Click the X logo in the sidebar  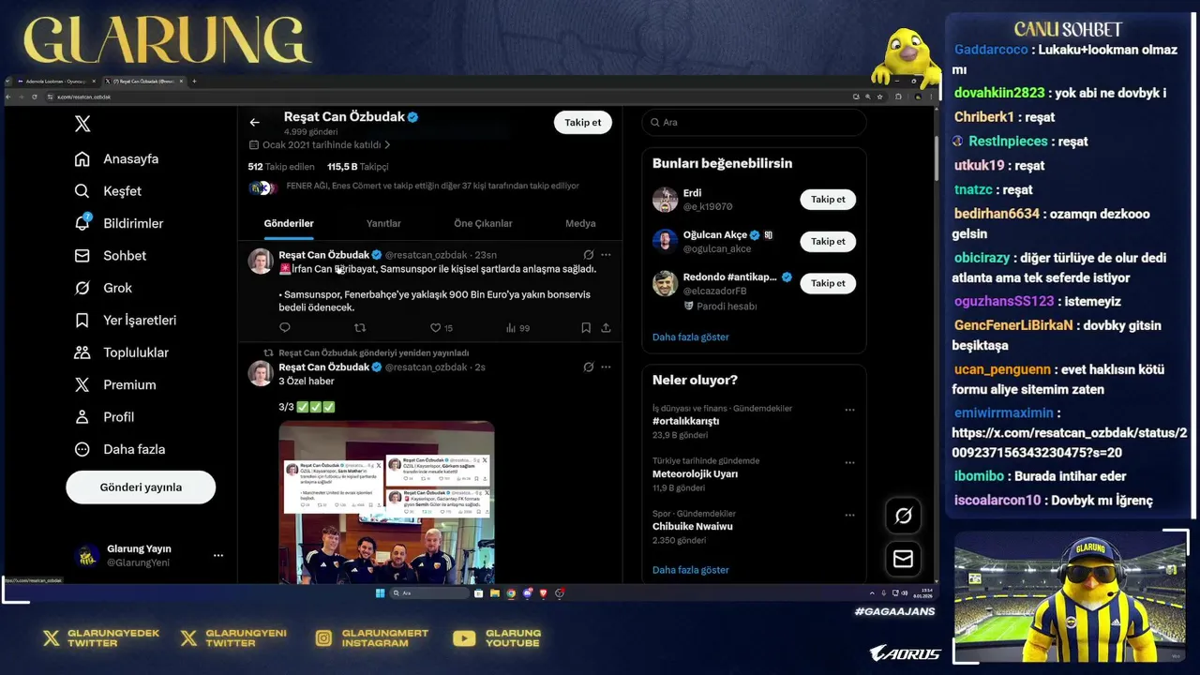82,124
